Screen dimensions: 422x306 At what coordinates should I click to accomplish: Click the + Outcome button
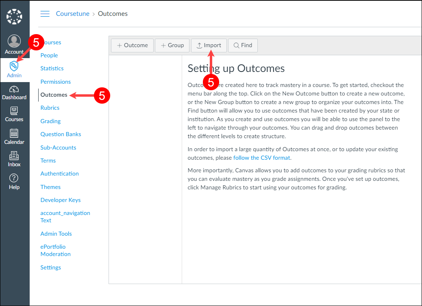132,46
